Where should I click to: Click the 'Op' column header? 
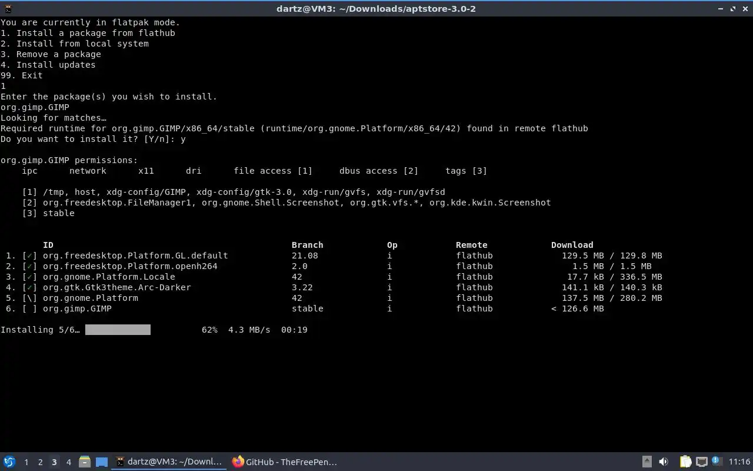392,245
